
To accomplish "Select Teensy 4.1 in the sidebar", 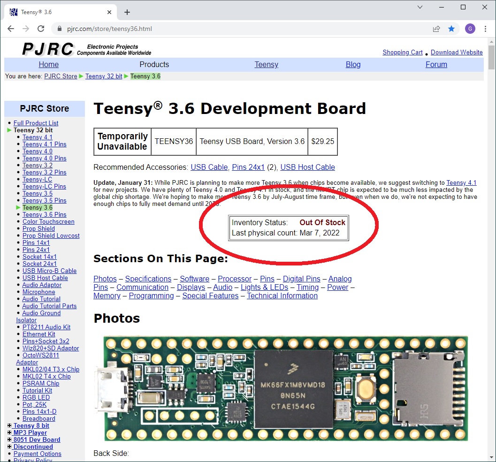I will (38, 137).
